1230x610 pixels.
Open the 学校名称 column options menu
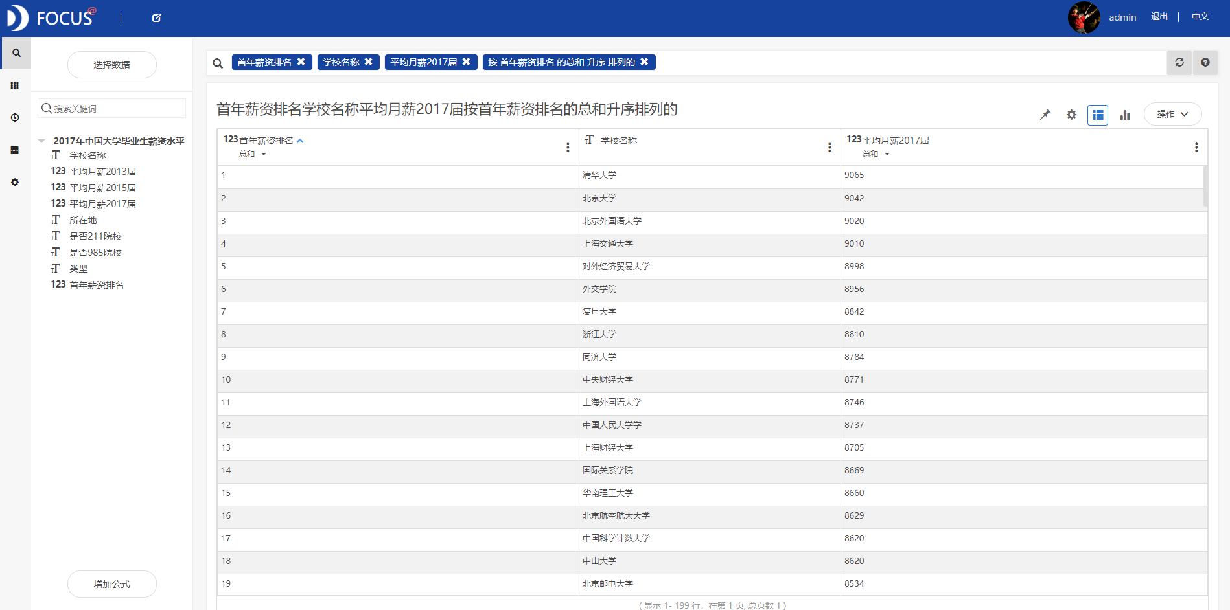click(830, 147)
